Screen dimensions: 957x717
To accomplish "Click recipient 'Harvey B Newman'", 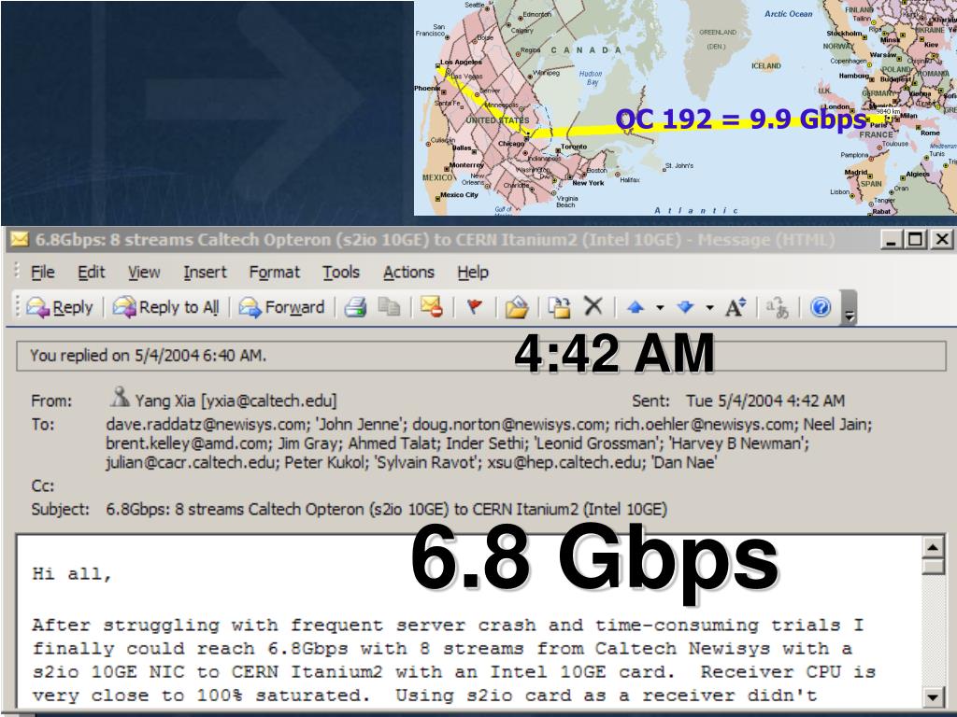I will 738,443.
